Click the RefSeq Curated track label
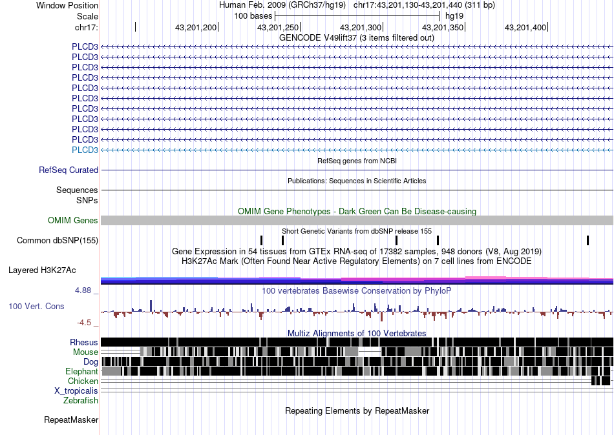614x435 pixels. (69, 170)
